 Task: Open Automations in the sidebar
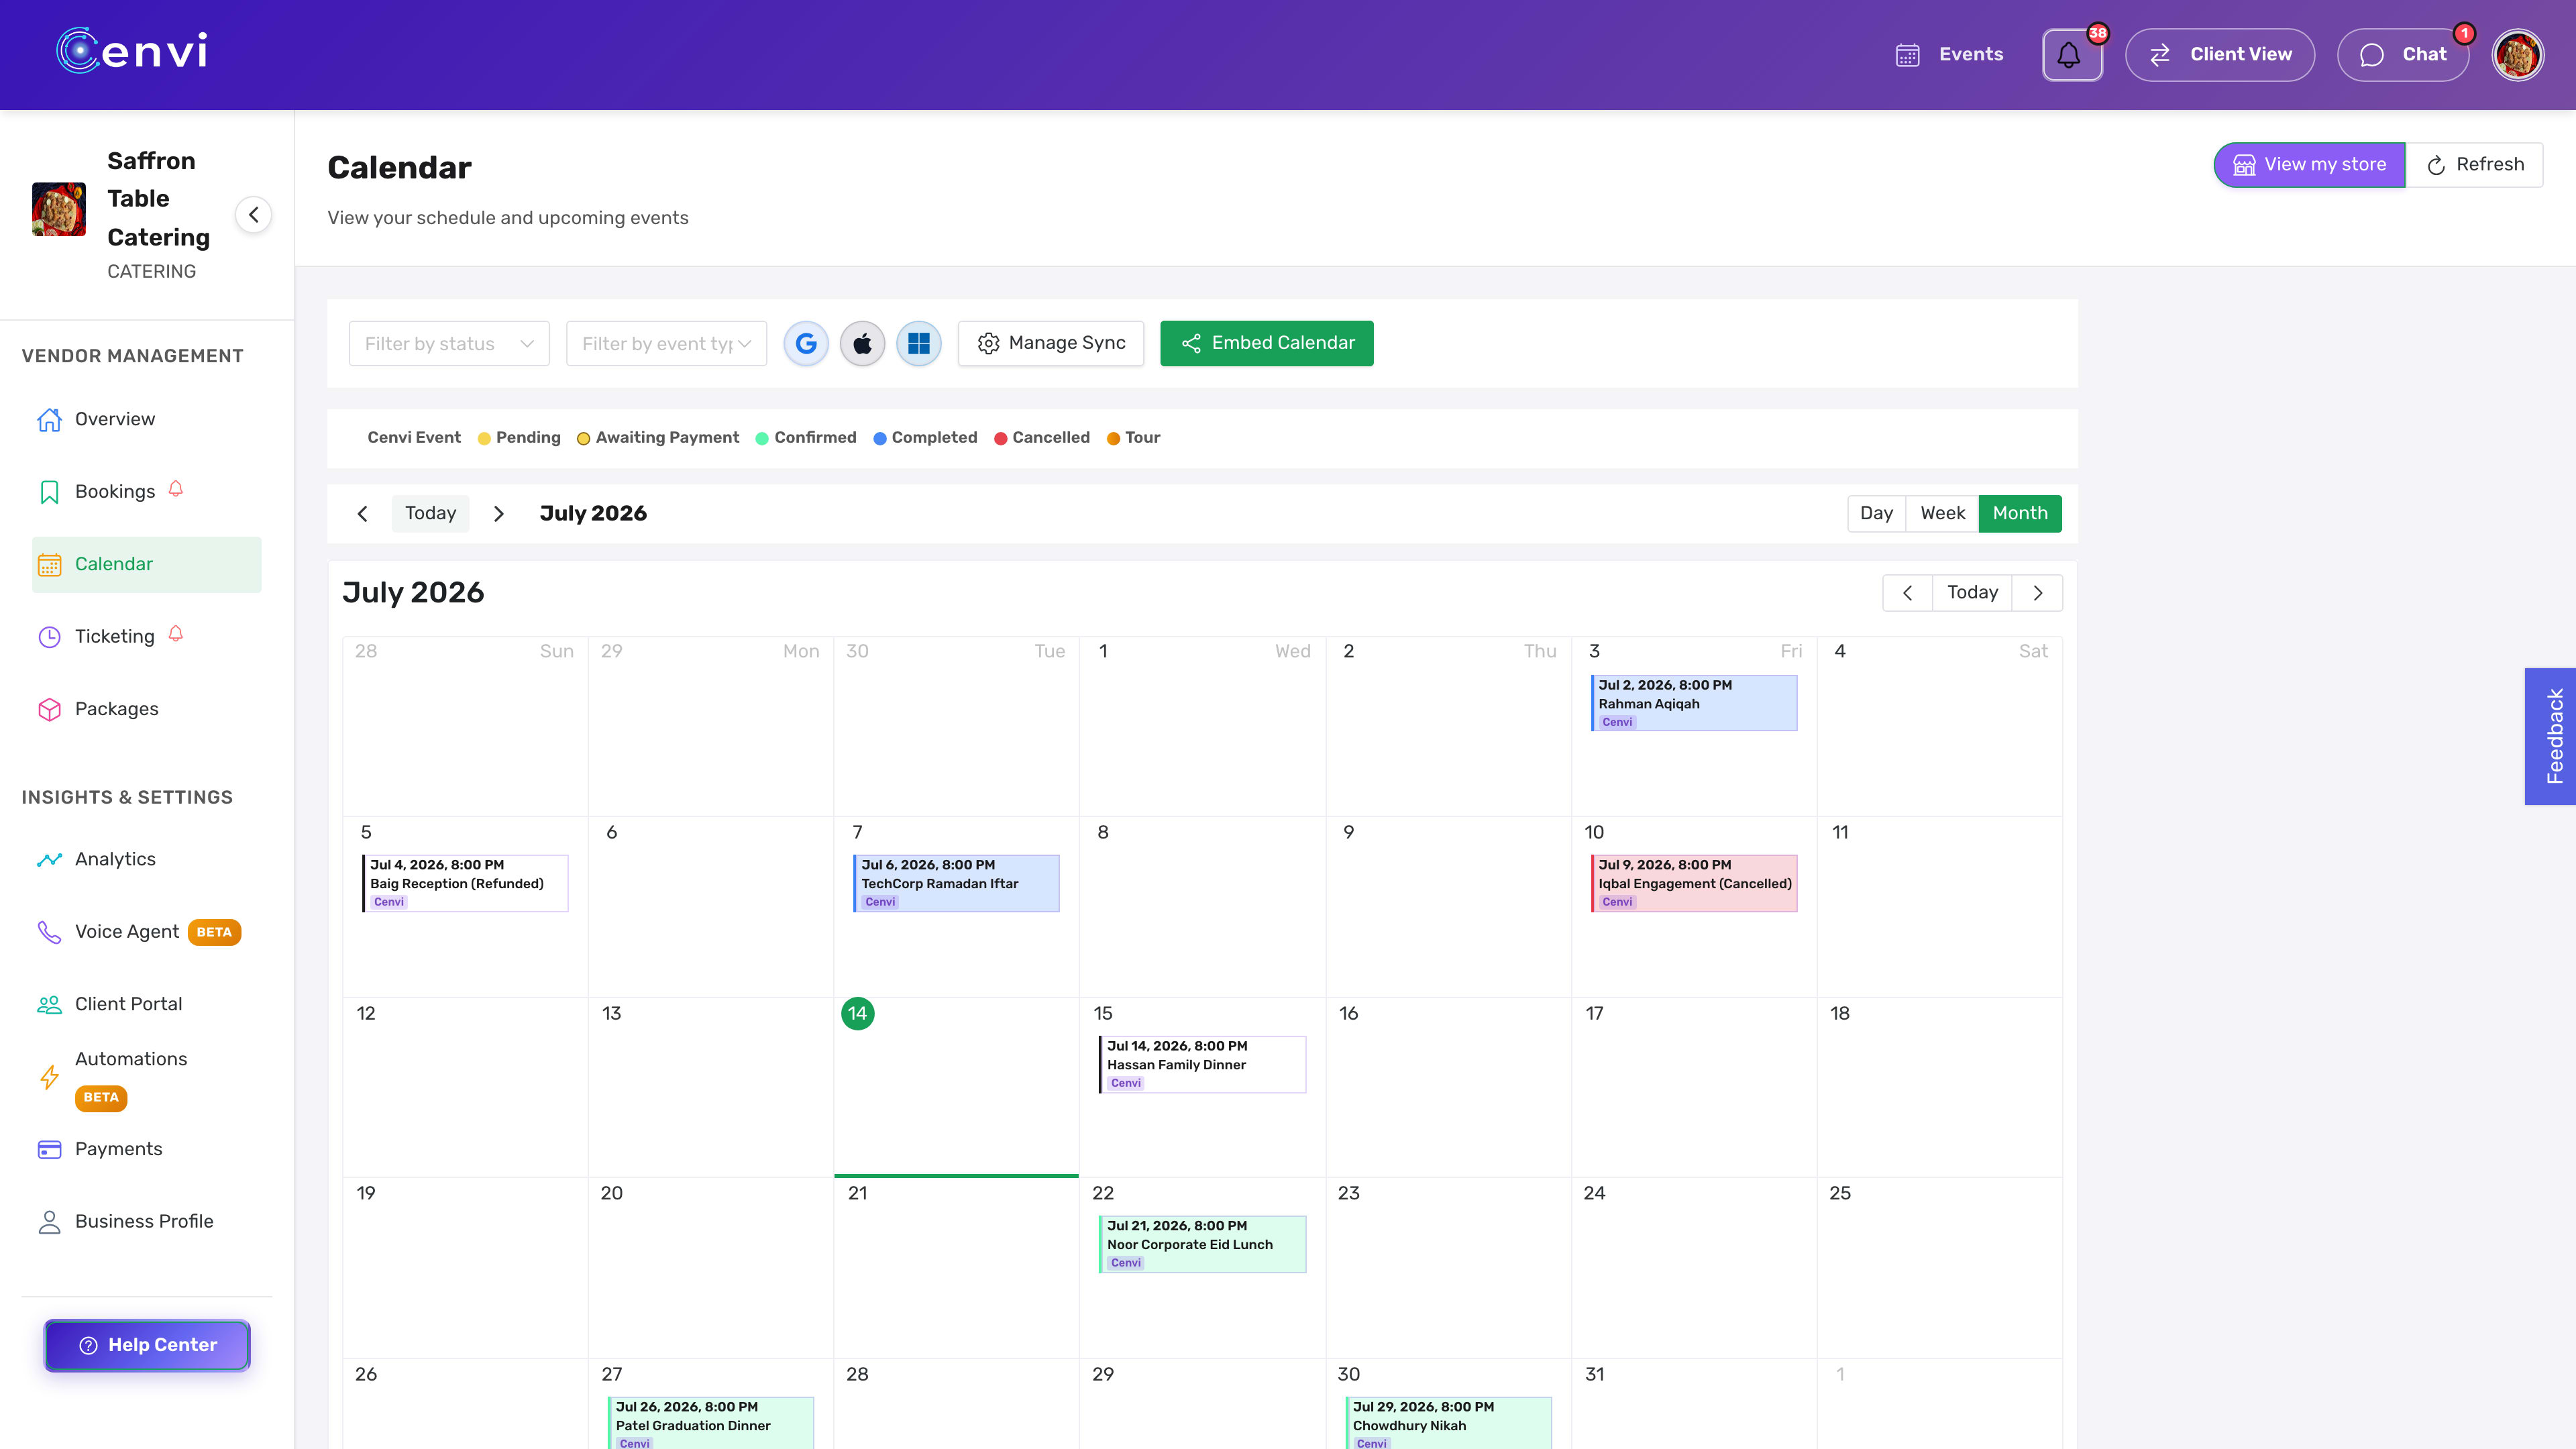coord(147,1077)
